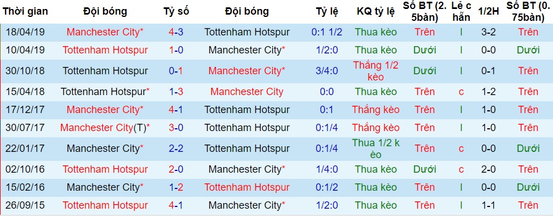Click the 1-0 score on 10/04/19
This screenshot has height=216, width=553.
click(x=176, y=50)
